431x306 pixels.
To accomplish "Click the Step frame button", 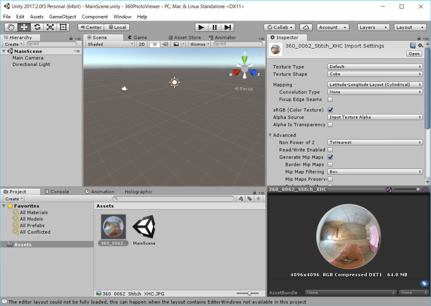I will coord(228,27).
